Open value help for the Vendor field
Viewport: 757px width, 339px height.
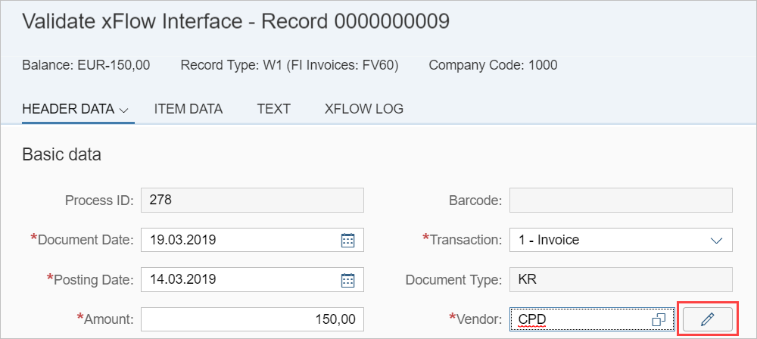(659, 319)
